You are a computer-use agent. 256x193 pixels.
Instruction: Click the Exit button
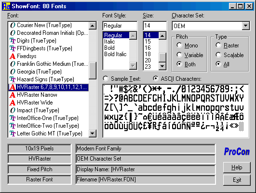pyautogui.click(x=237, y=180)
